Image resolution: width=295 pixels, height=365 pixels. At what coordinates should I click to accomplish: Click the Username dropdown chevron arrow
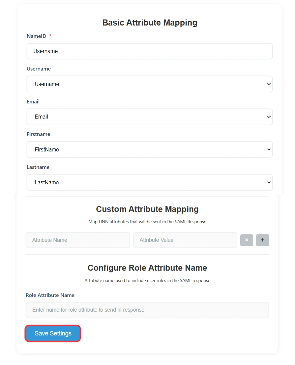(268, 84)
